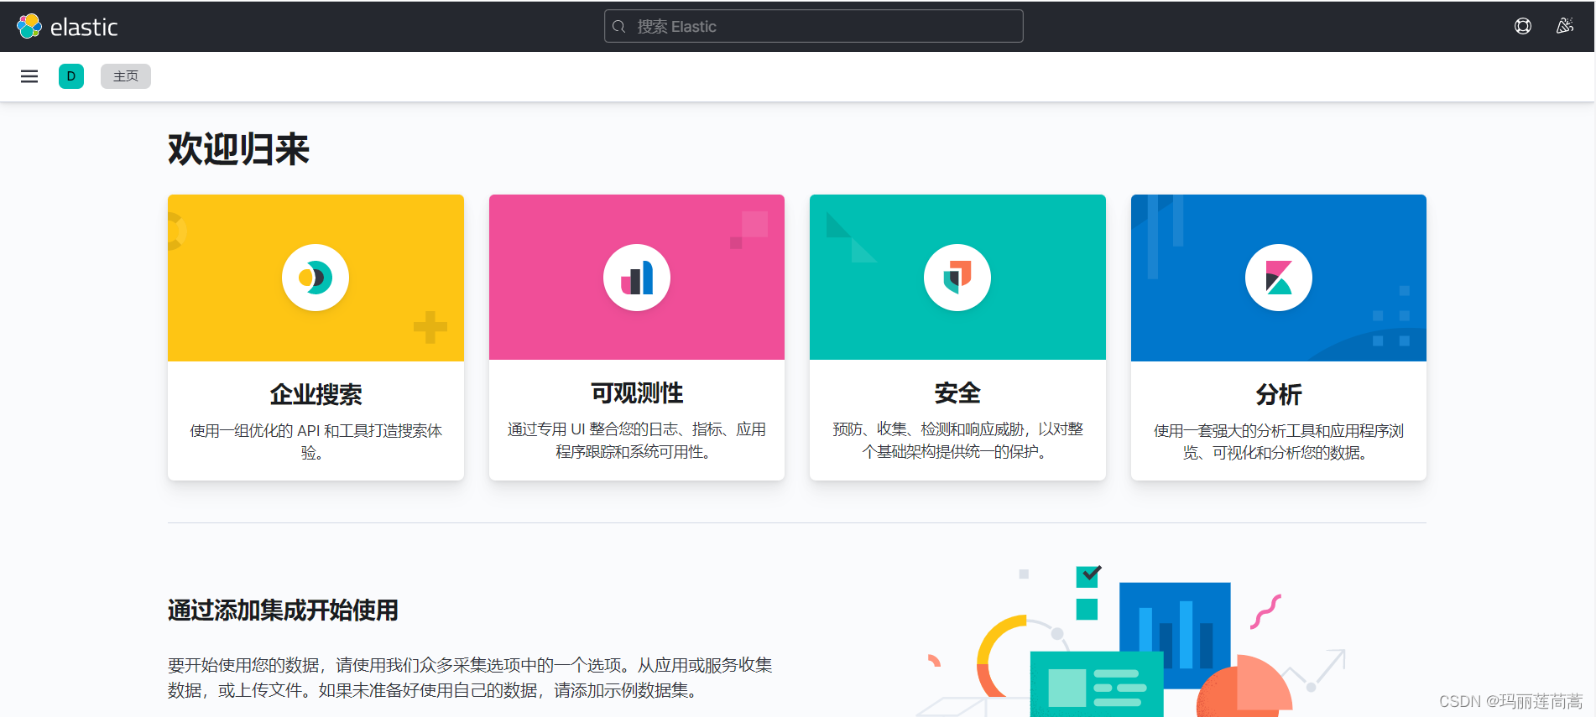Click the 安全 description text
This screenshot has height=717, width=1596.
click(x=957, y=440)
